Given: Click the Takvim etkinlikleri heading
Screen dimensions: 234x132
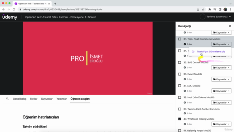Looking at the screenshot, I should (x=35, y=126).
